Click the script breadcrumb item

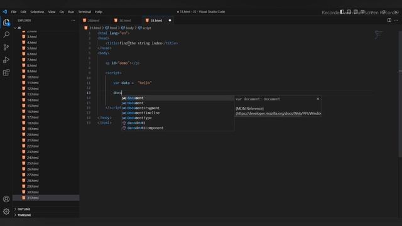pos(146,28)
